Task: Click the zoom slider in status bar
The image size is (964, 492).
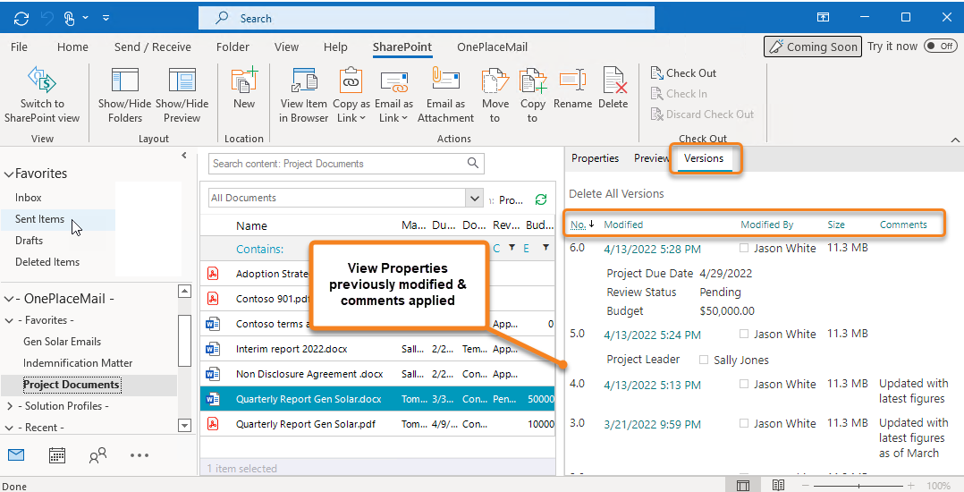Action: [x=858, y=486]
